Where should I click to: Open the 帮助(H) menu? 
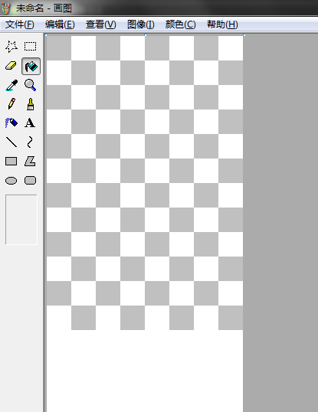click(222, 25)
